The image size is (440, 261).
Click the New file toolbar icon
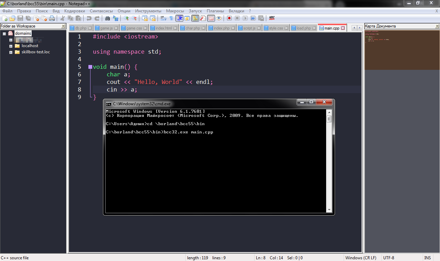pos(4,18)
